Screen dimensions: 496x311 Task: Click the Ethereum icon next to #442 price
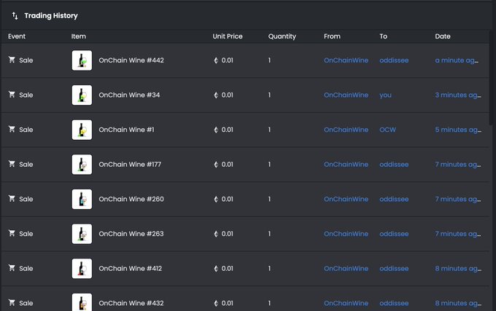coord(216,60)
